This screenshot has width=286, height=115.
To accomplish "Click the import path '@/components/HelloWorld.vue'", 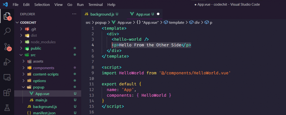I will [195, 73].
